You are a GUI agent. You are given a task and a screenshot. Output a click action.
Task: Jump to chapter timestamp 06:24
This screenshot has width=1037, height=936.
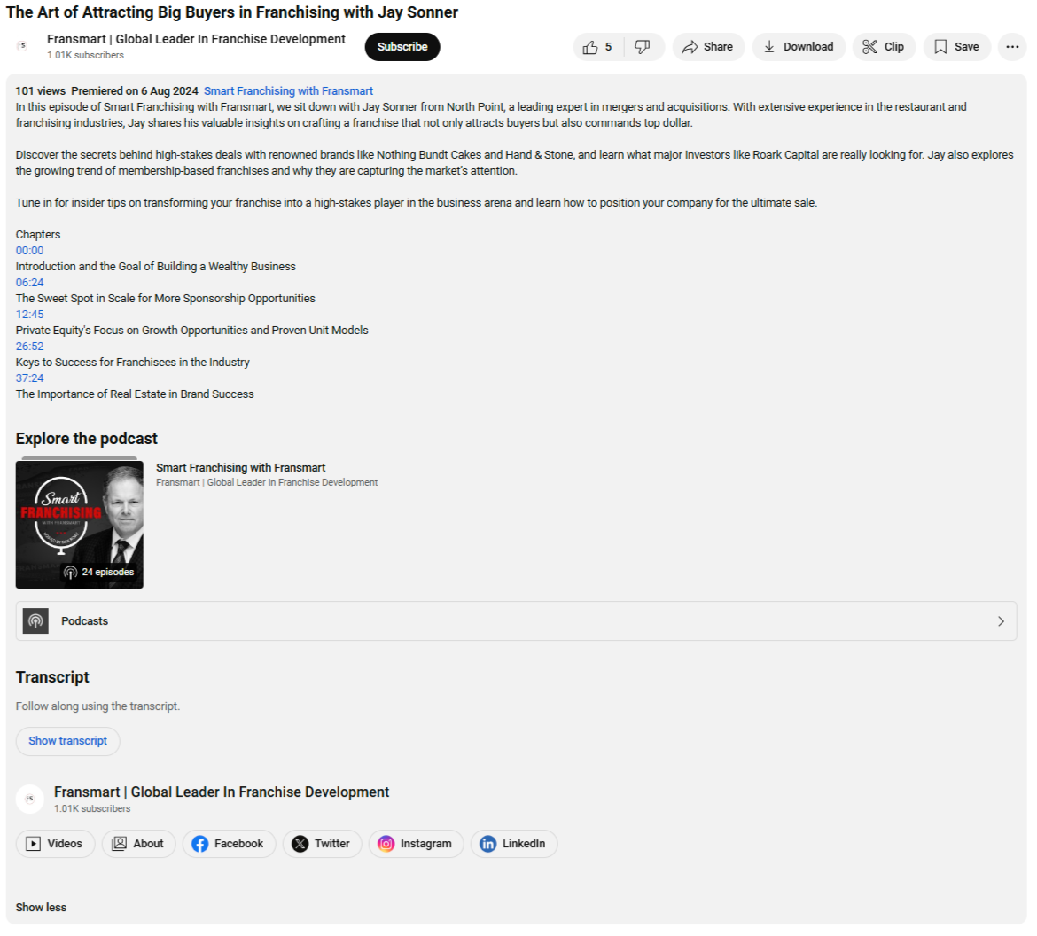(x=30, y=283)
